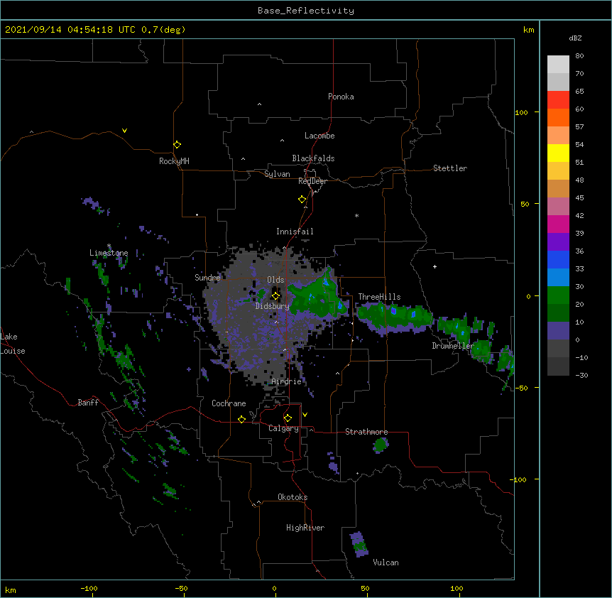Click the Base_Reflectivity title
The width and height of the screenshot is (612, 598).
pos(306,11)
